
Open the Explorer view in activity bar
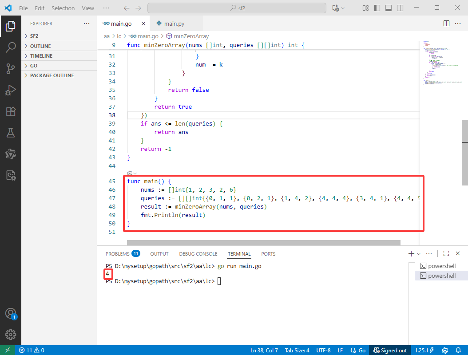[11, 26]
